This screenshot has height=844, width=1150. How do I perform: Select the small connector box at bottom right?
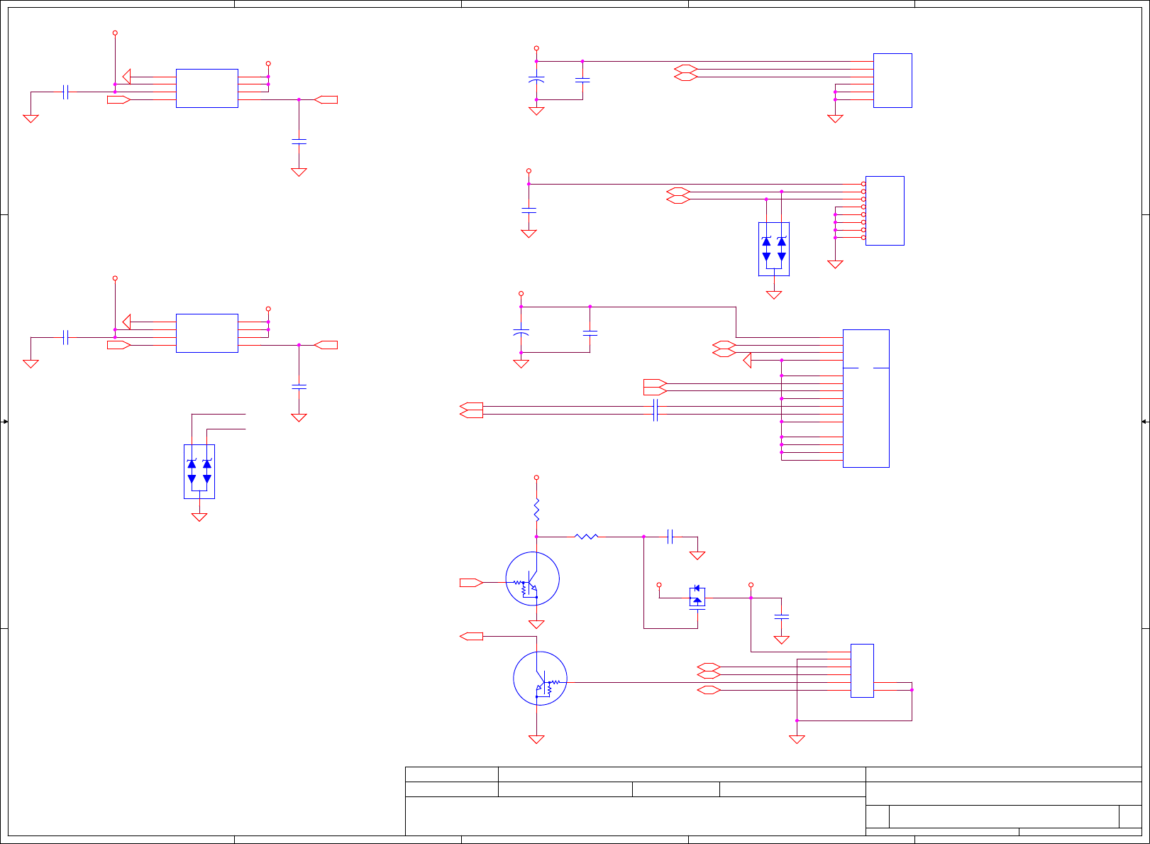tap(862, 671)
